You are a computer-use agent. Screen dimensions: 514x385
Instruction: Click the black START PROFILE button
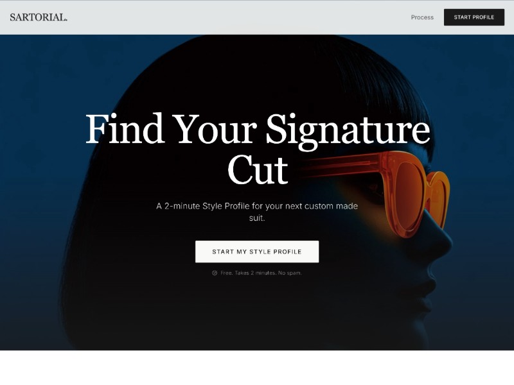[474, 17]
